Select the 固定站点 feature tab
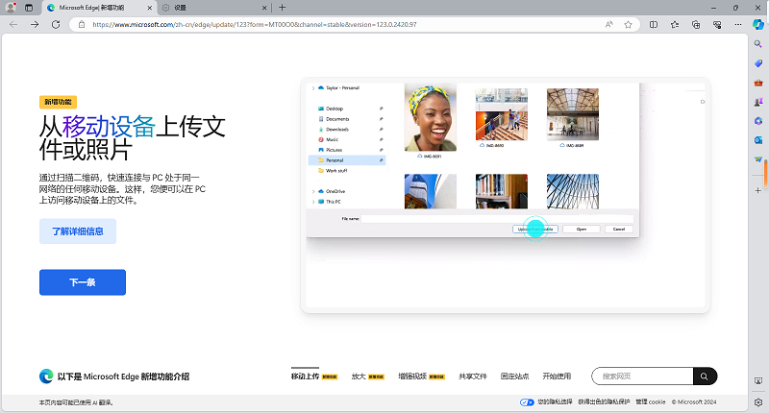 point(514,377)
